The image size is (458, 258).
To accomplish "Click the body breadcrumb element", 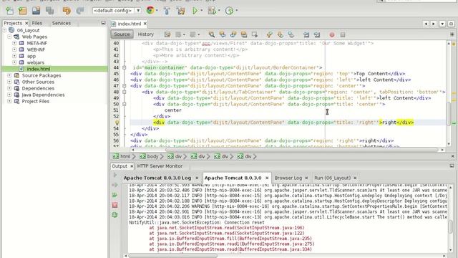I will pos(150,156).
